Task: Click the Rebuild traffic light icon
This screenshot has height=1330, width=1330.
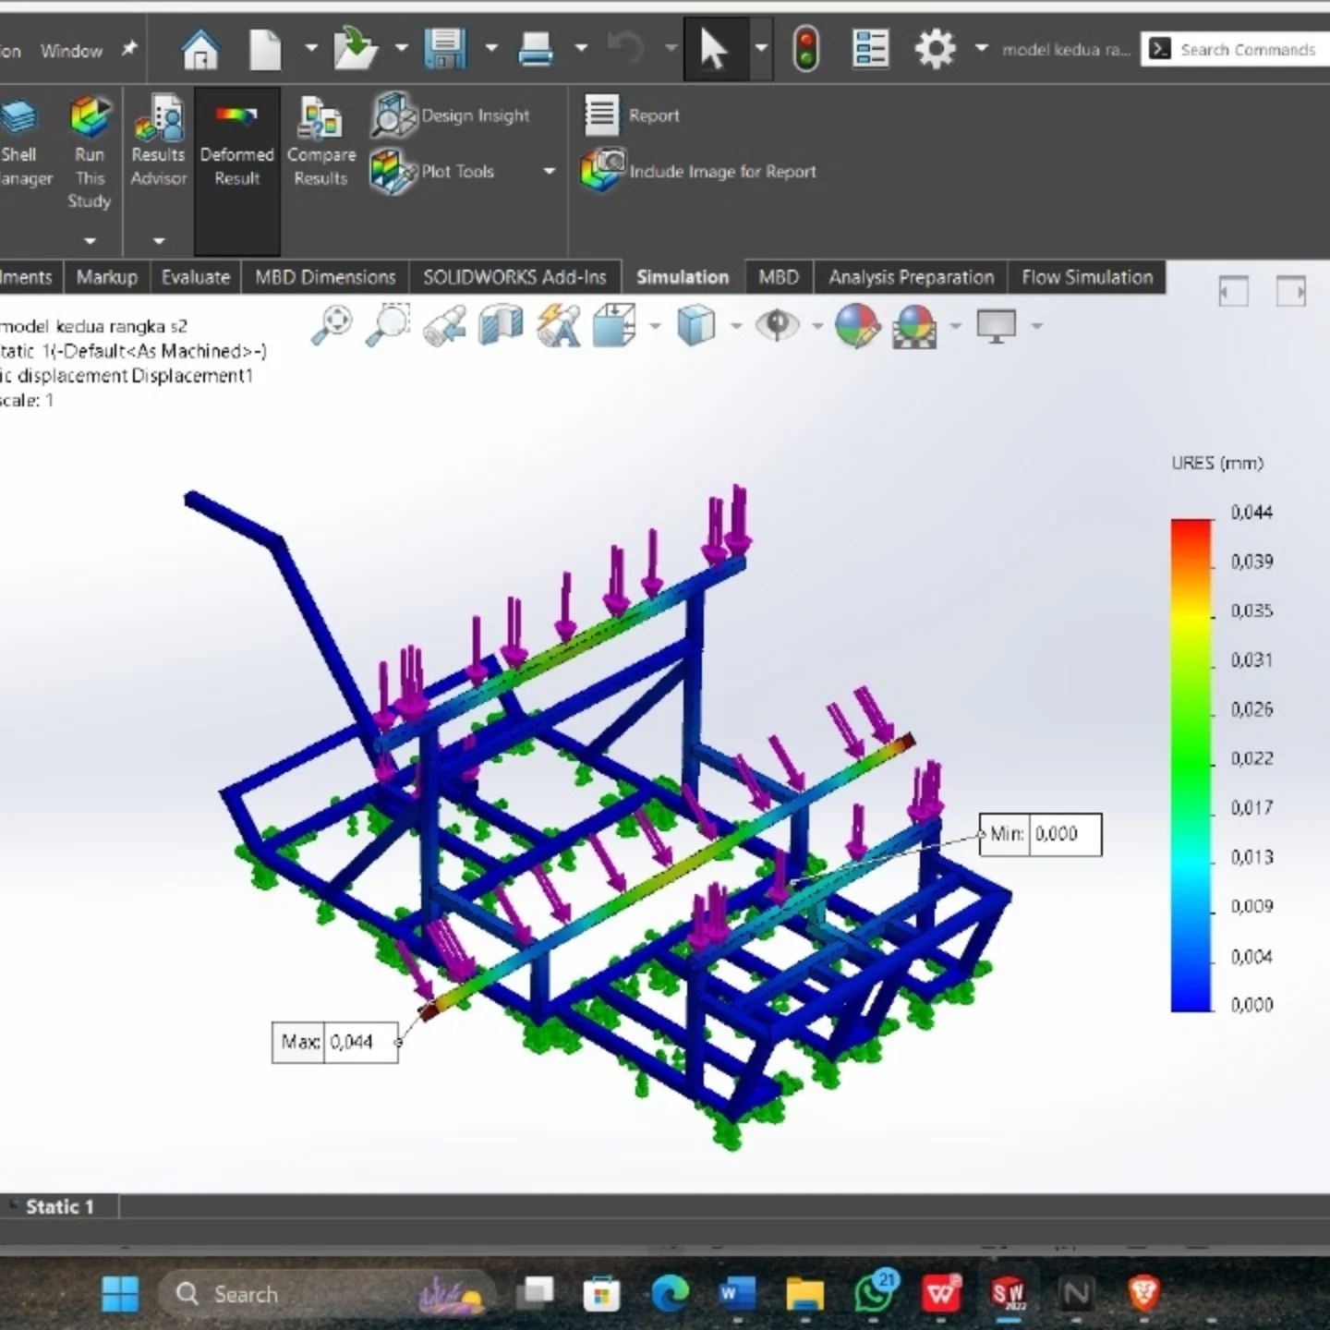Action: (x=806, y=49)
